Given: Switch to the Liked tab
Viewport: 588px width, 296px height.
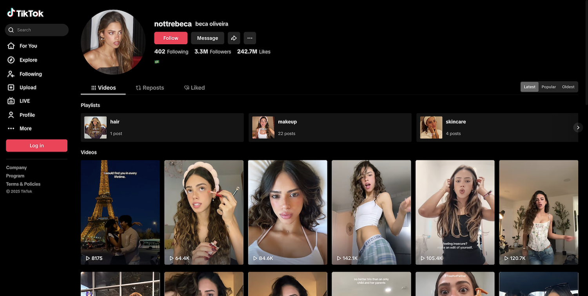Looking at the screenshot, I should tap(194, 88).
